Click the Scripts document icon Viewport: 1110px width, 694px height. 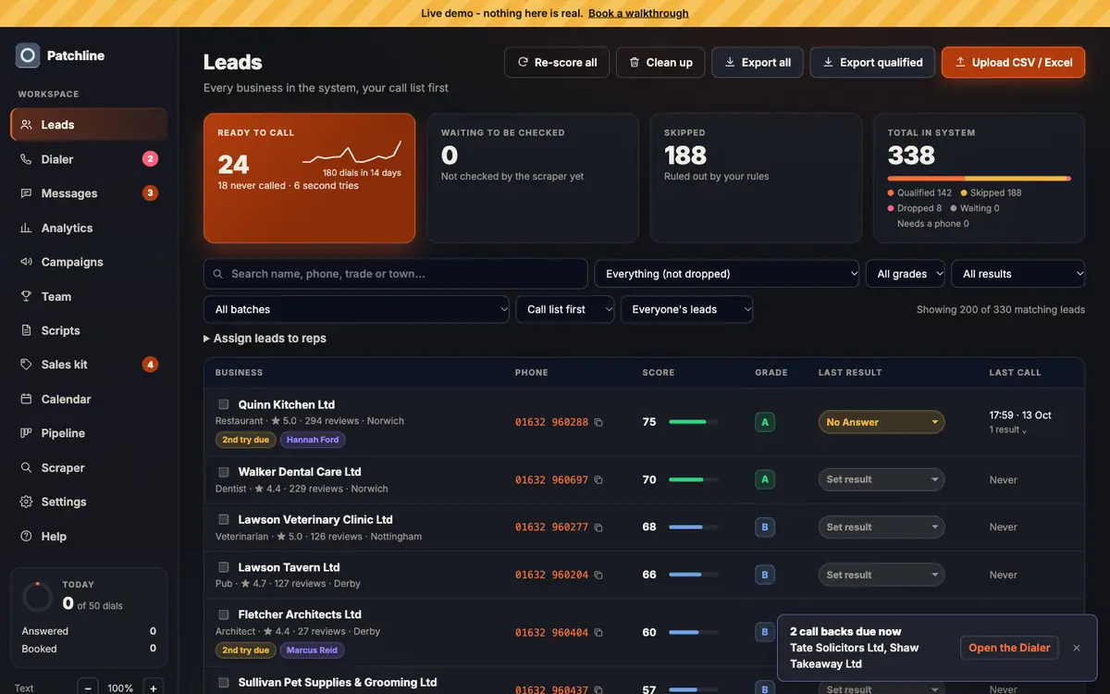click(x=26, y=330)
